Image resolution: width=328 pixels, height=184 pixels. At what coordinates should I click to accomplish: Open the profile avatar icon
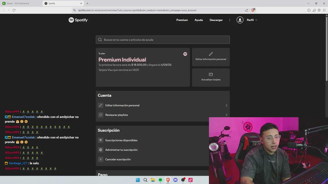click(240, 20)
